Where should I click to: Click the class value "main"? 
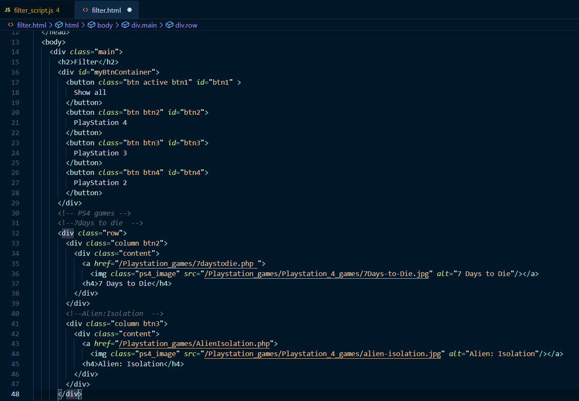coord(106,52)
